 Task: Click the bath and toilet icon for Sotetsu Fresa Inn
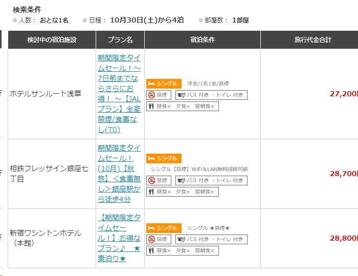click(x=181, y=180)
